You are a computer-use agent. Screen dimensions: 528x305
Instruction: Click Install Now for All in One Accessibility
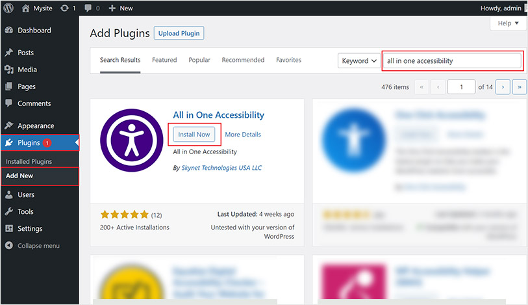tap(194, 135)
